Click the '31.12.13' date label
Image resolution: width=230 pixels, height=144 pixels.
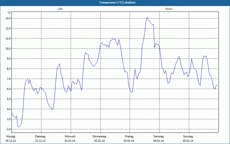pyautogui.click(x=40, y=141)
